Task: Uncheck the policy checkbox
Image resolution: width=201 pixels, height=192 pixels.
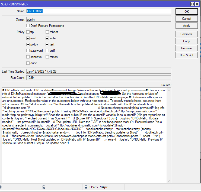Action: [x=28, y=44]
